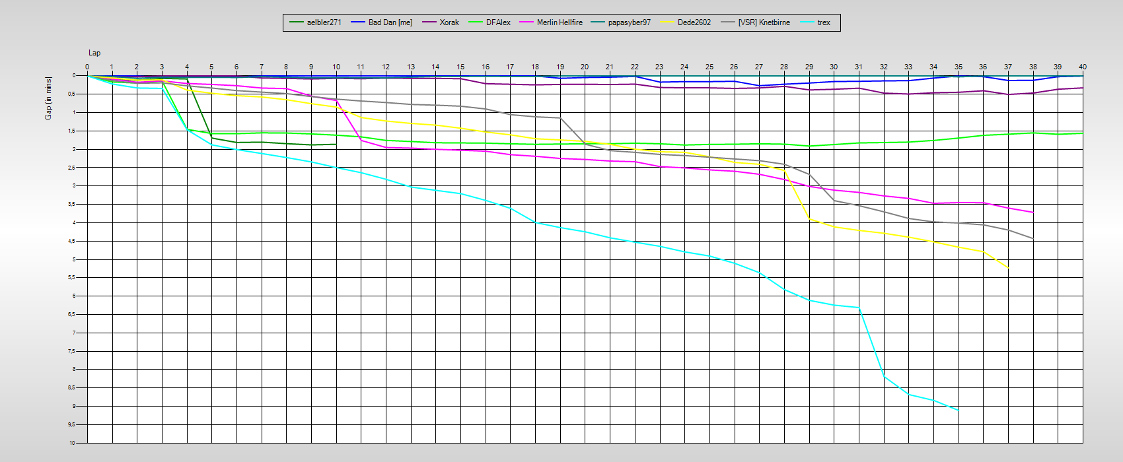Click the Dede2602 yellow legend swatch

tap(667, 22)
